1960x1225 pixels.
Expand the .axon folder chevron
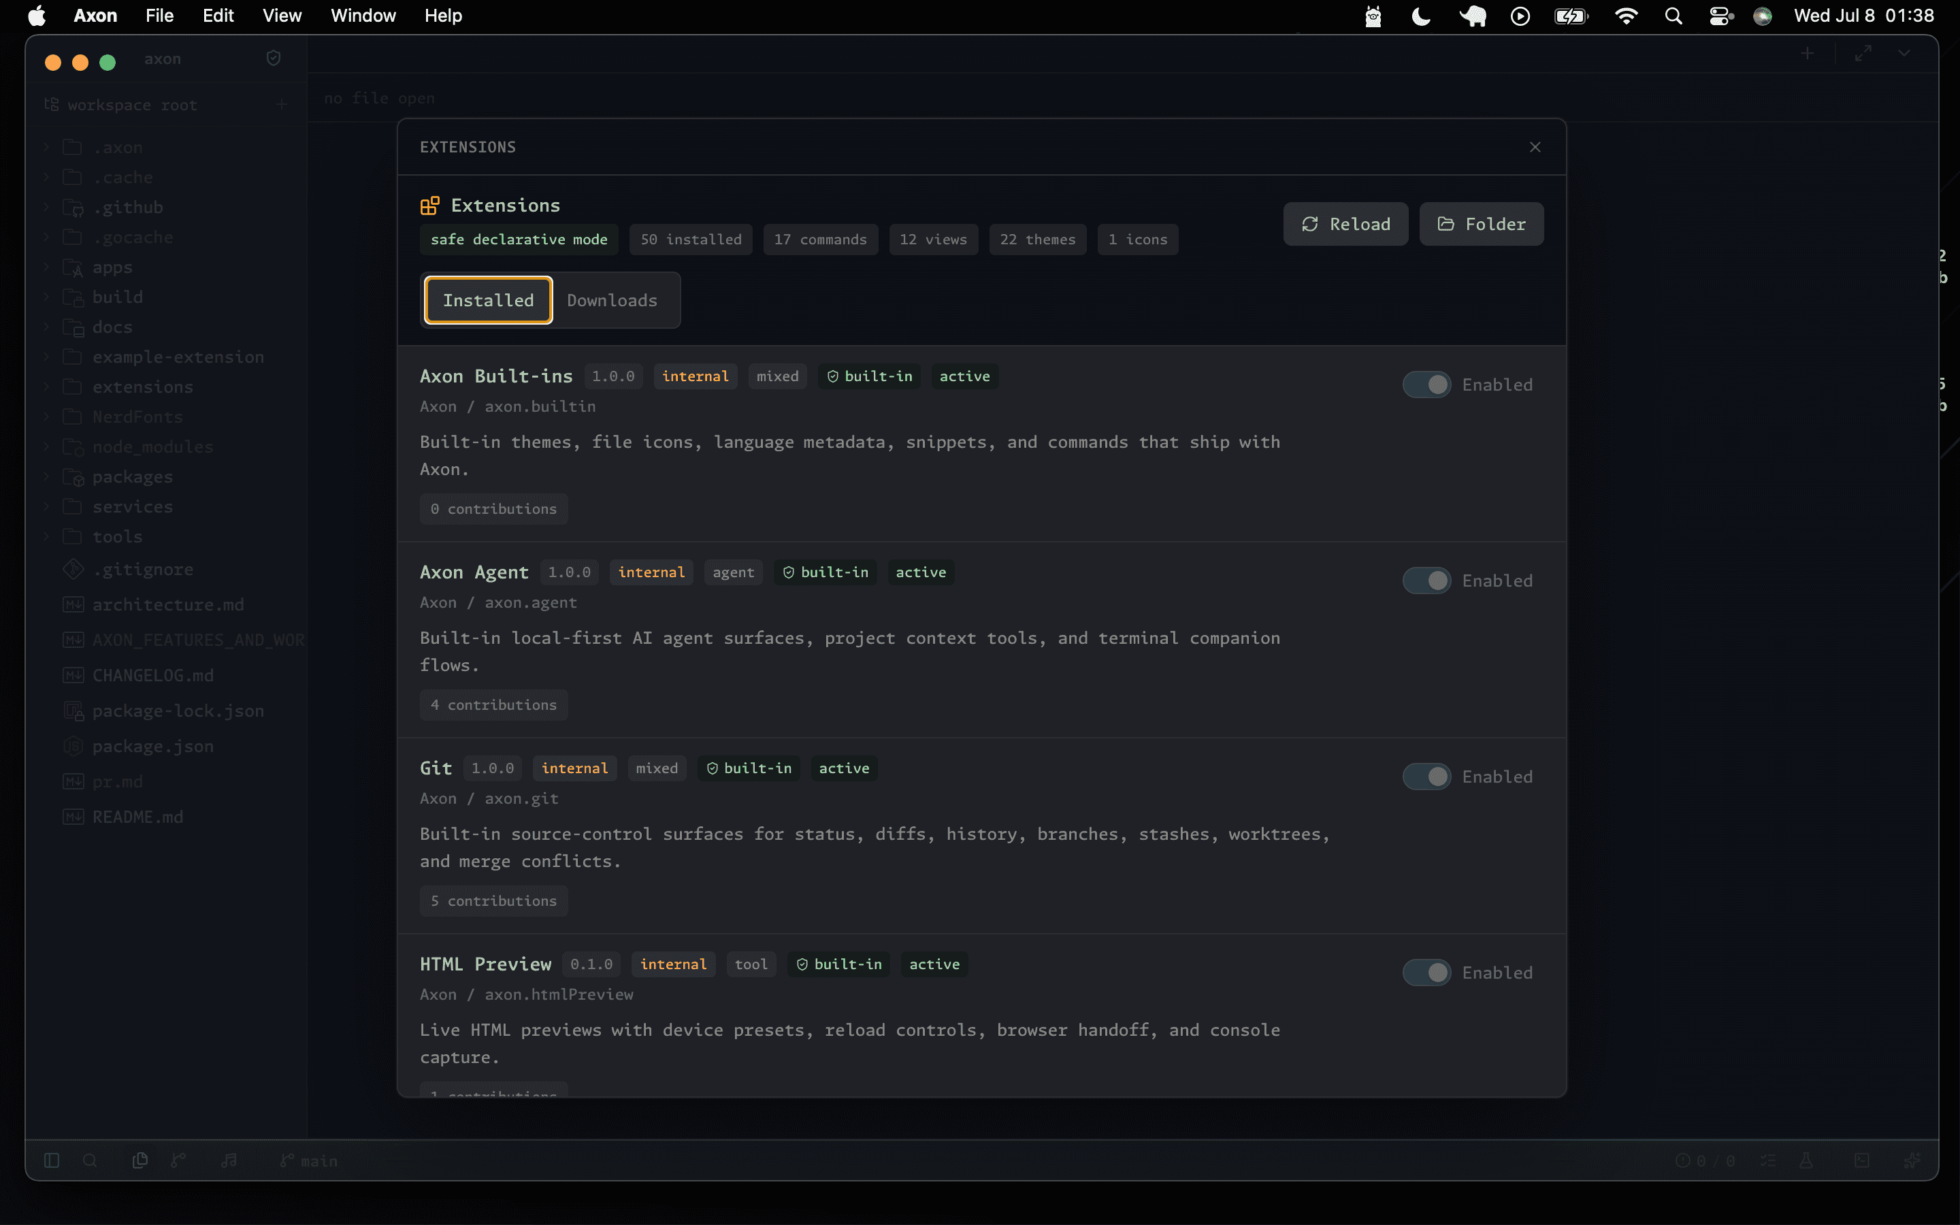click(47, 148)
